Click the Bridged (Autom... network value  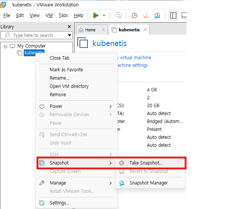pyautogui.click(x=165, y=121)
